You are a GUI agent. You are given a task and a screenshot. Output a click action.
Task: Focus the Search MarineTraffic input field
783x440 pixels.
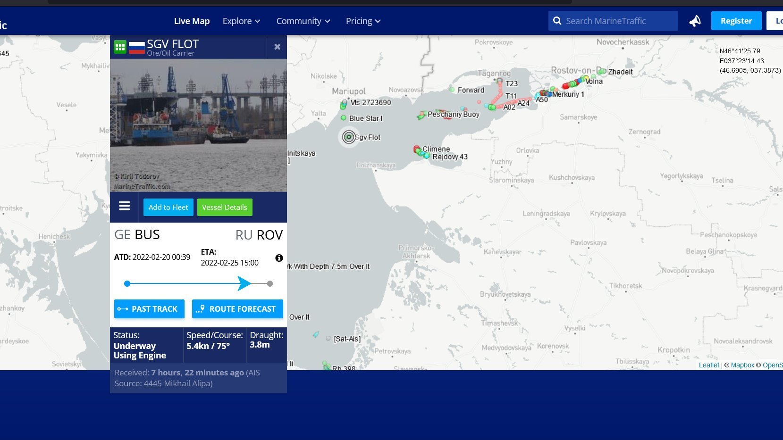613,21
